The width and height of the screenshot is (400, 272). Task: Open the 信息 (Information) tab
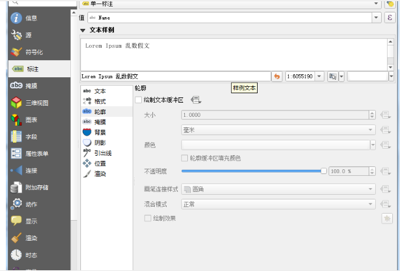pos(39,18)
